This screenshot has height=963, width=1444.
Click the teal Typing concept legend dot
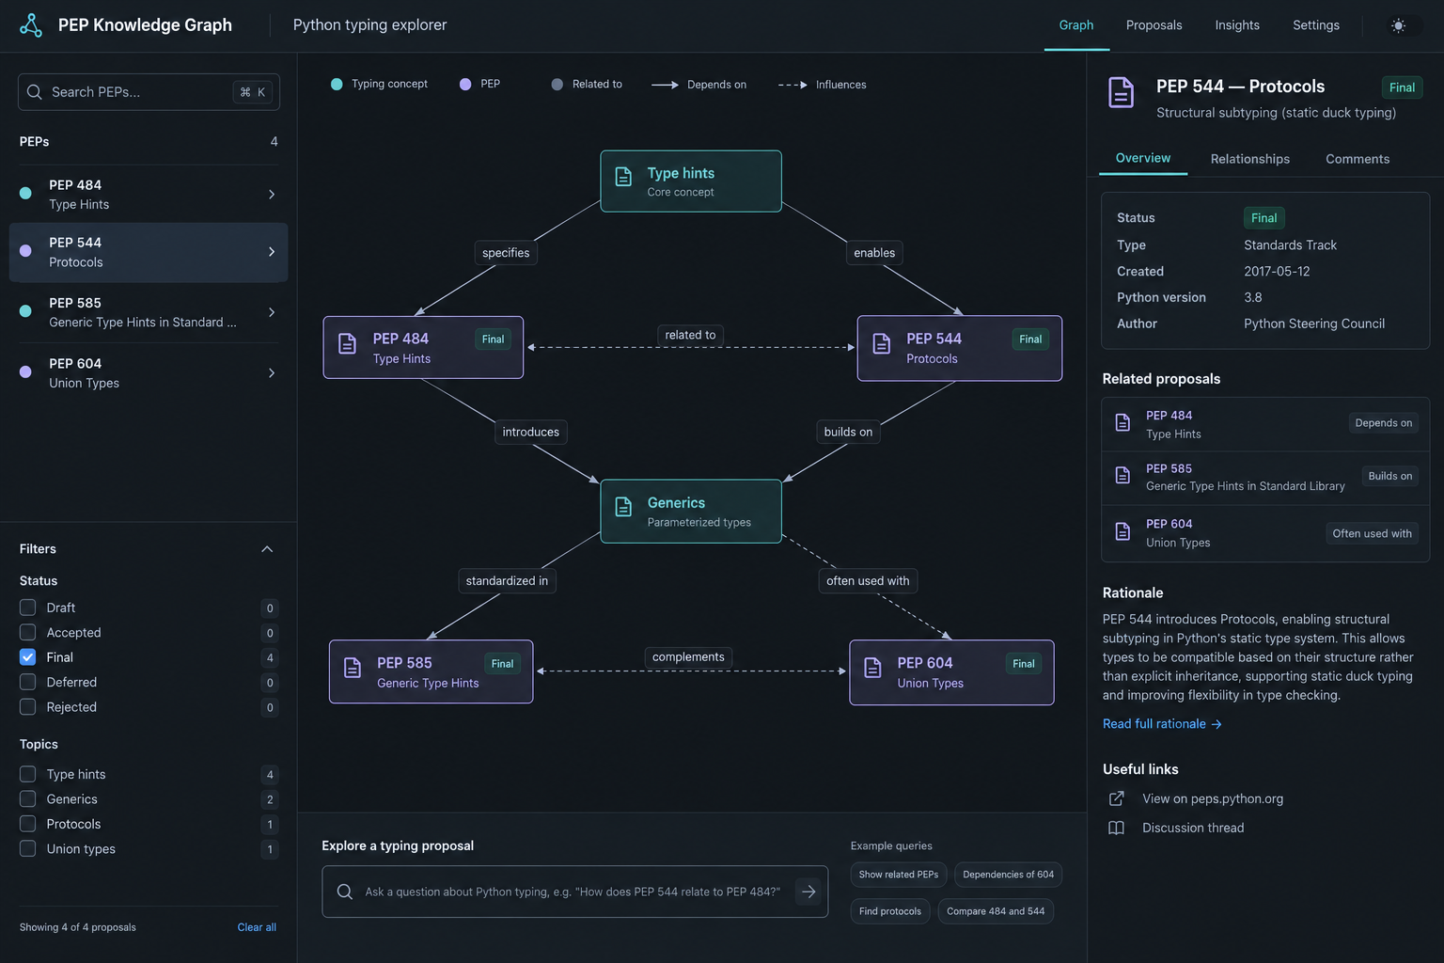(x=337, y=85)
